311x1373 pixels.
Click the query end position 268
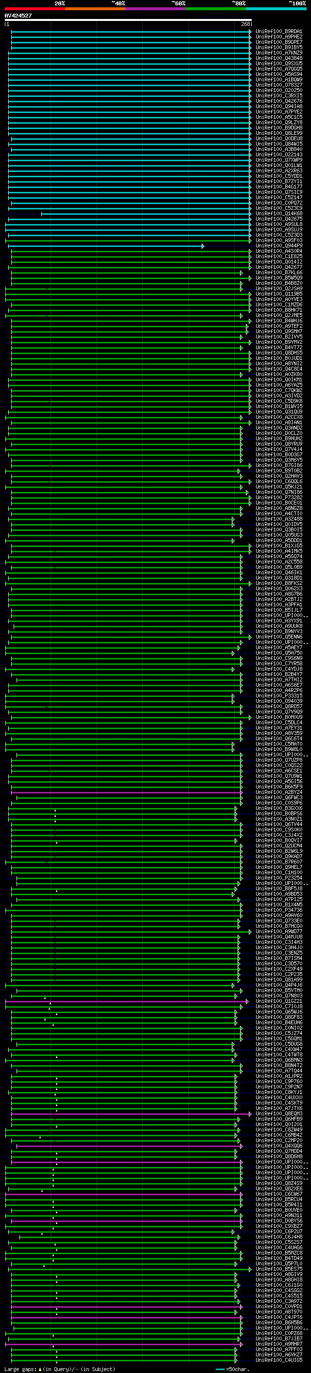tap(245, 24)
